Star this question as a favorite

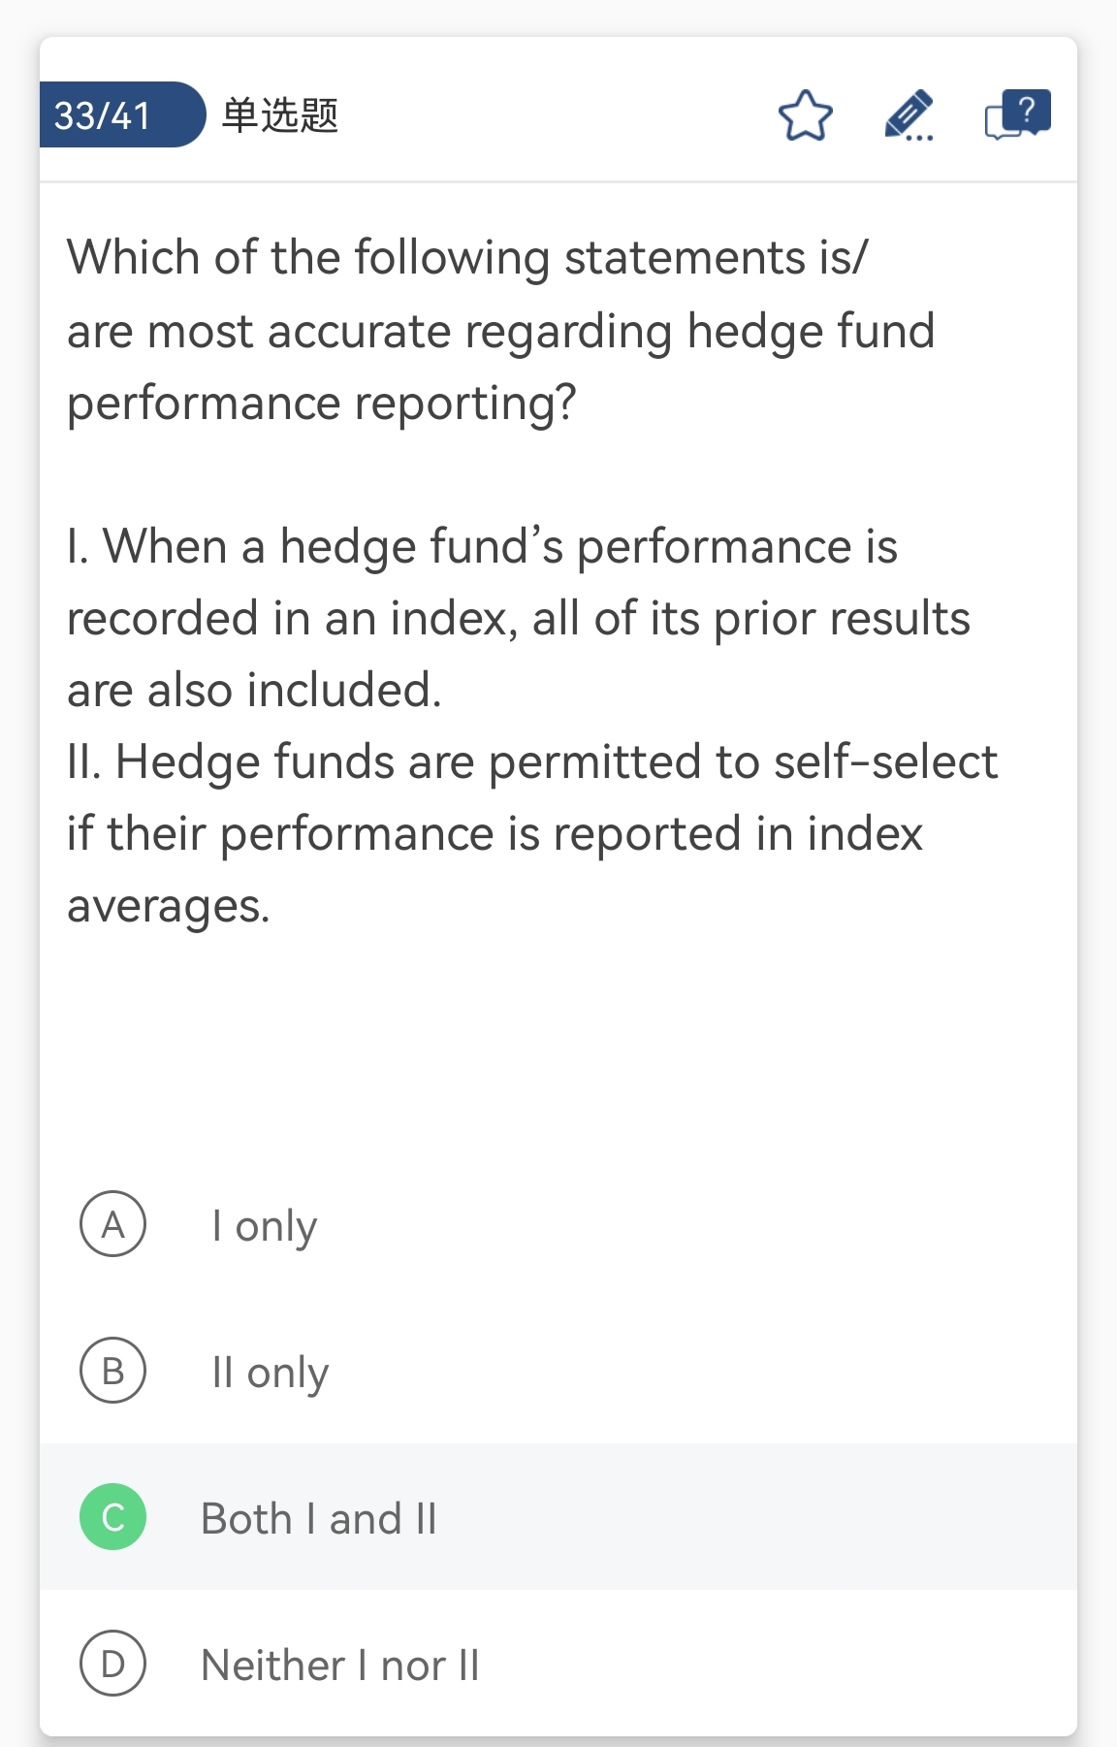(806, 115)
